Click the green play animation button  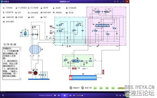pyautogui.click(x=101, y=88)
